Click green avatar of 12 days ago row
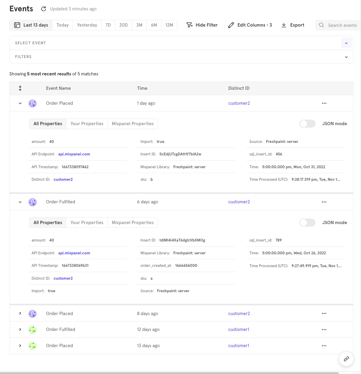The height and width of the screenshot is (374, 361). [x=33, y=329]
